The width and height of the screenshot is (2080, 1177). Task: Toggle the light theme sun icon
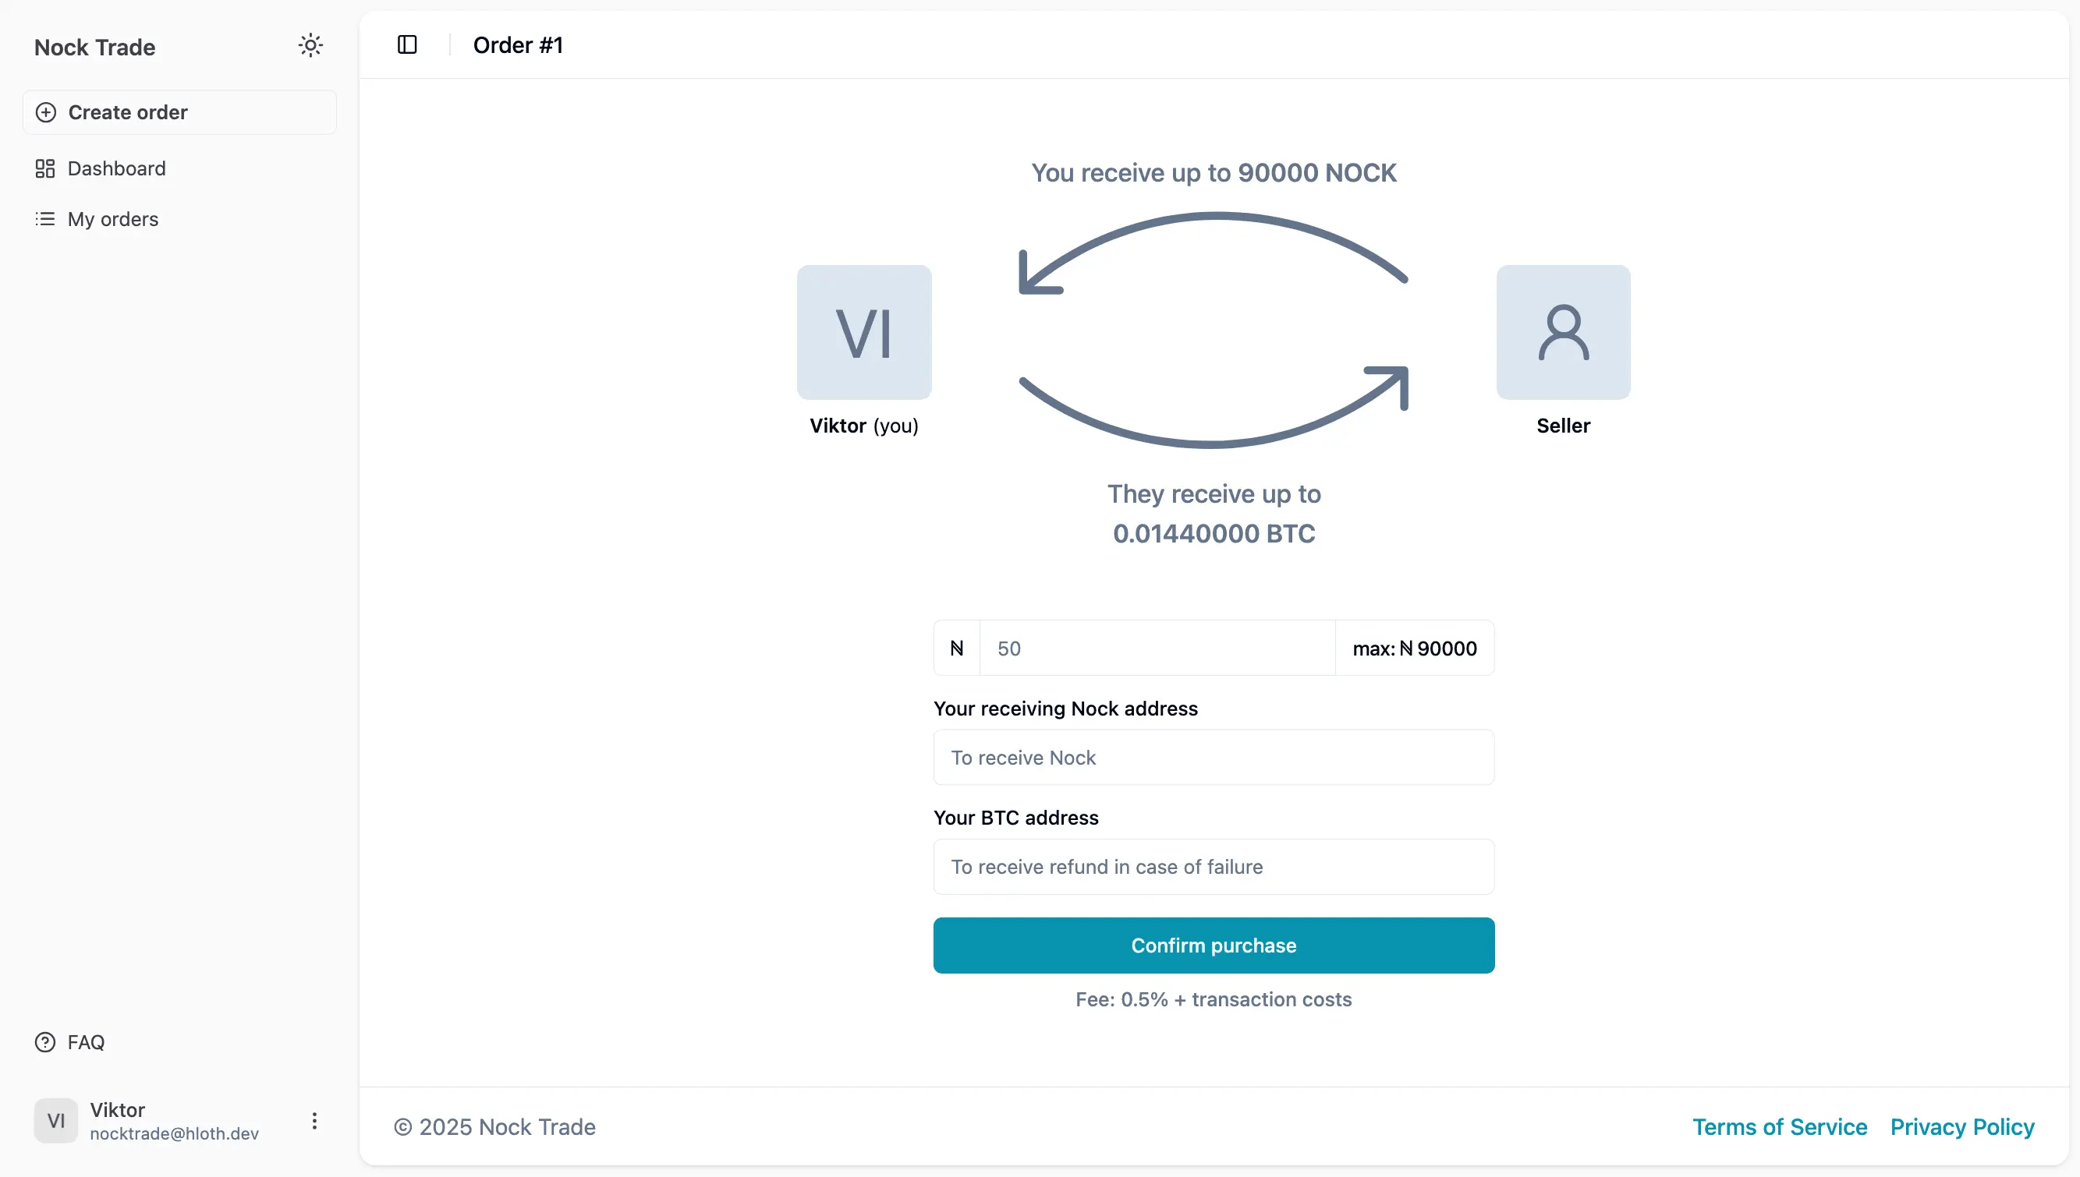point(310,45)
